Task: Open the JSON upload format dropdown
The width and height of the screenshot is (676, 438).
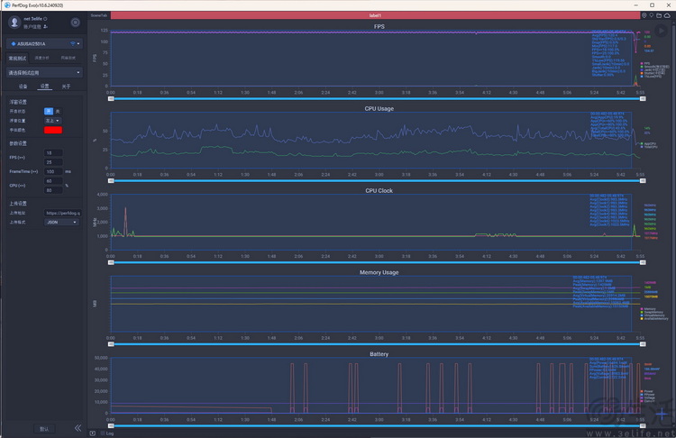Action: pos(61,222)
